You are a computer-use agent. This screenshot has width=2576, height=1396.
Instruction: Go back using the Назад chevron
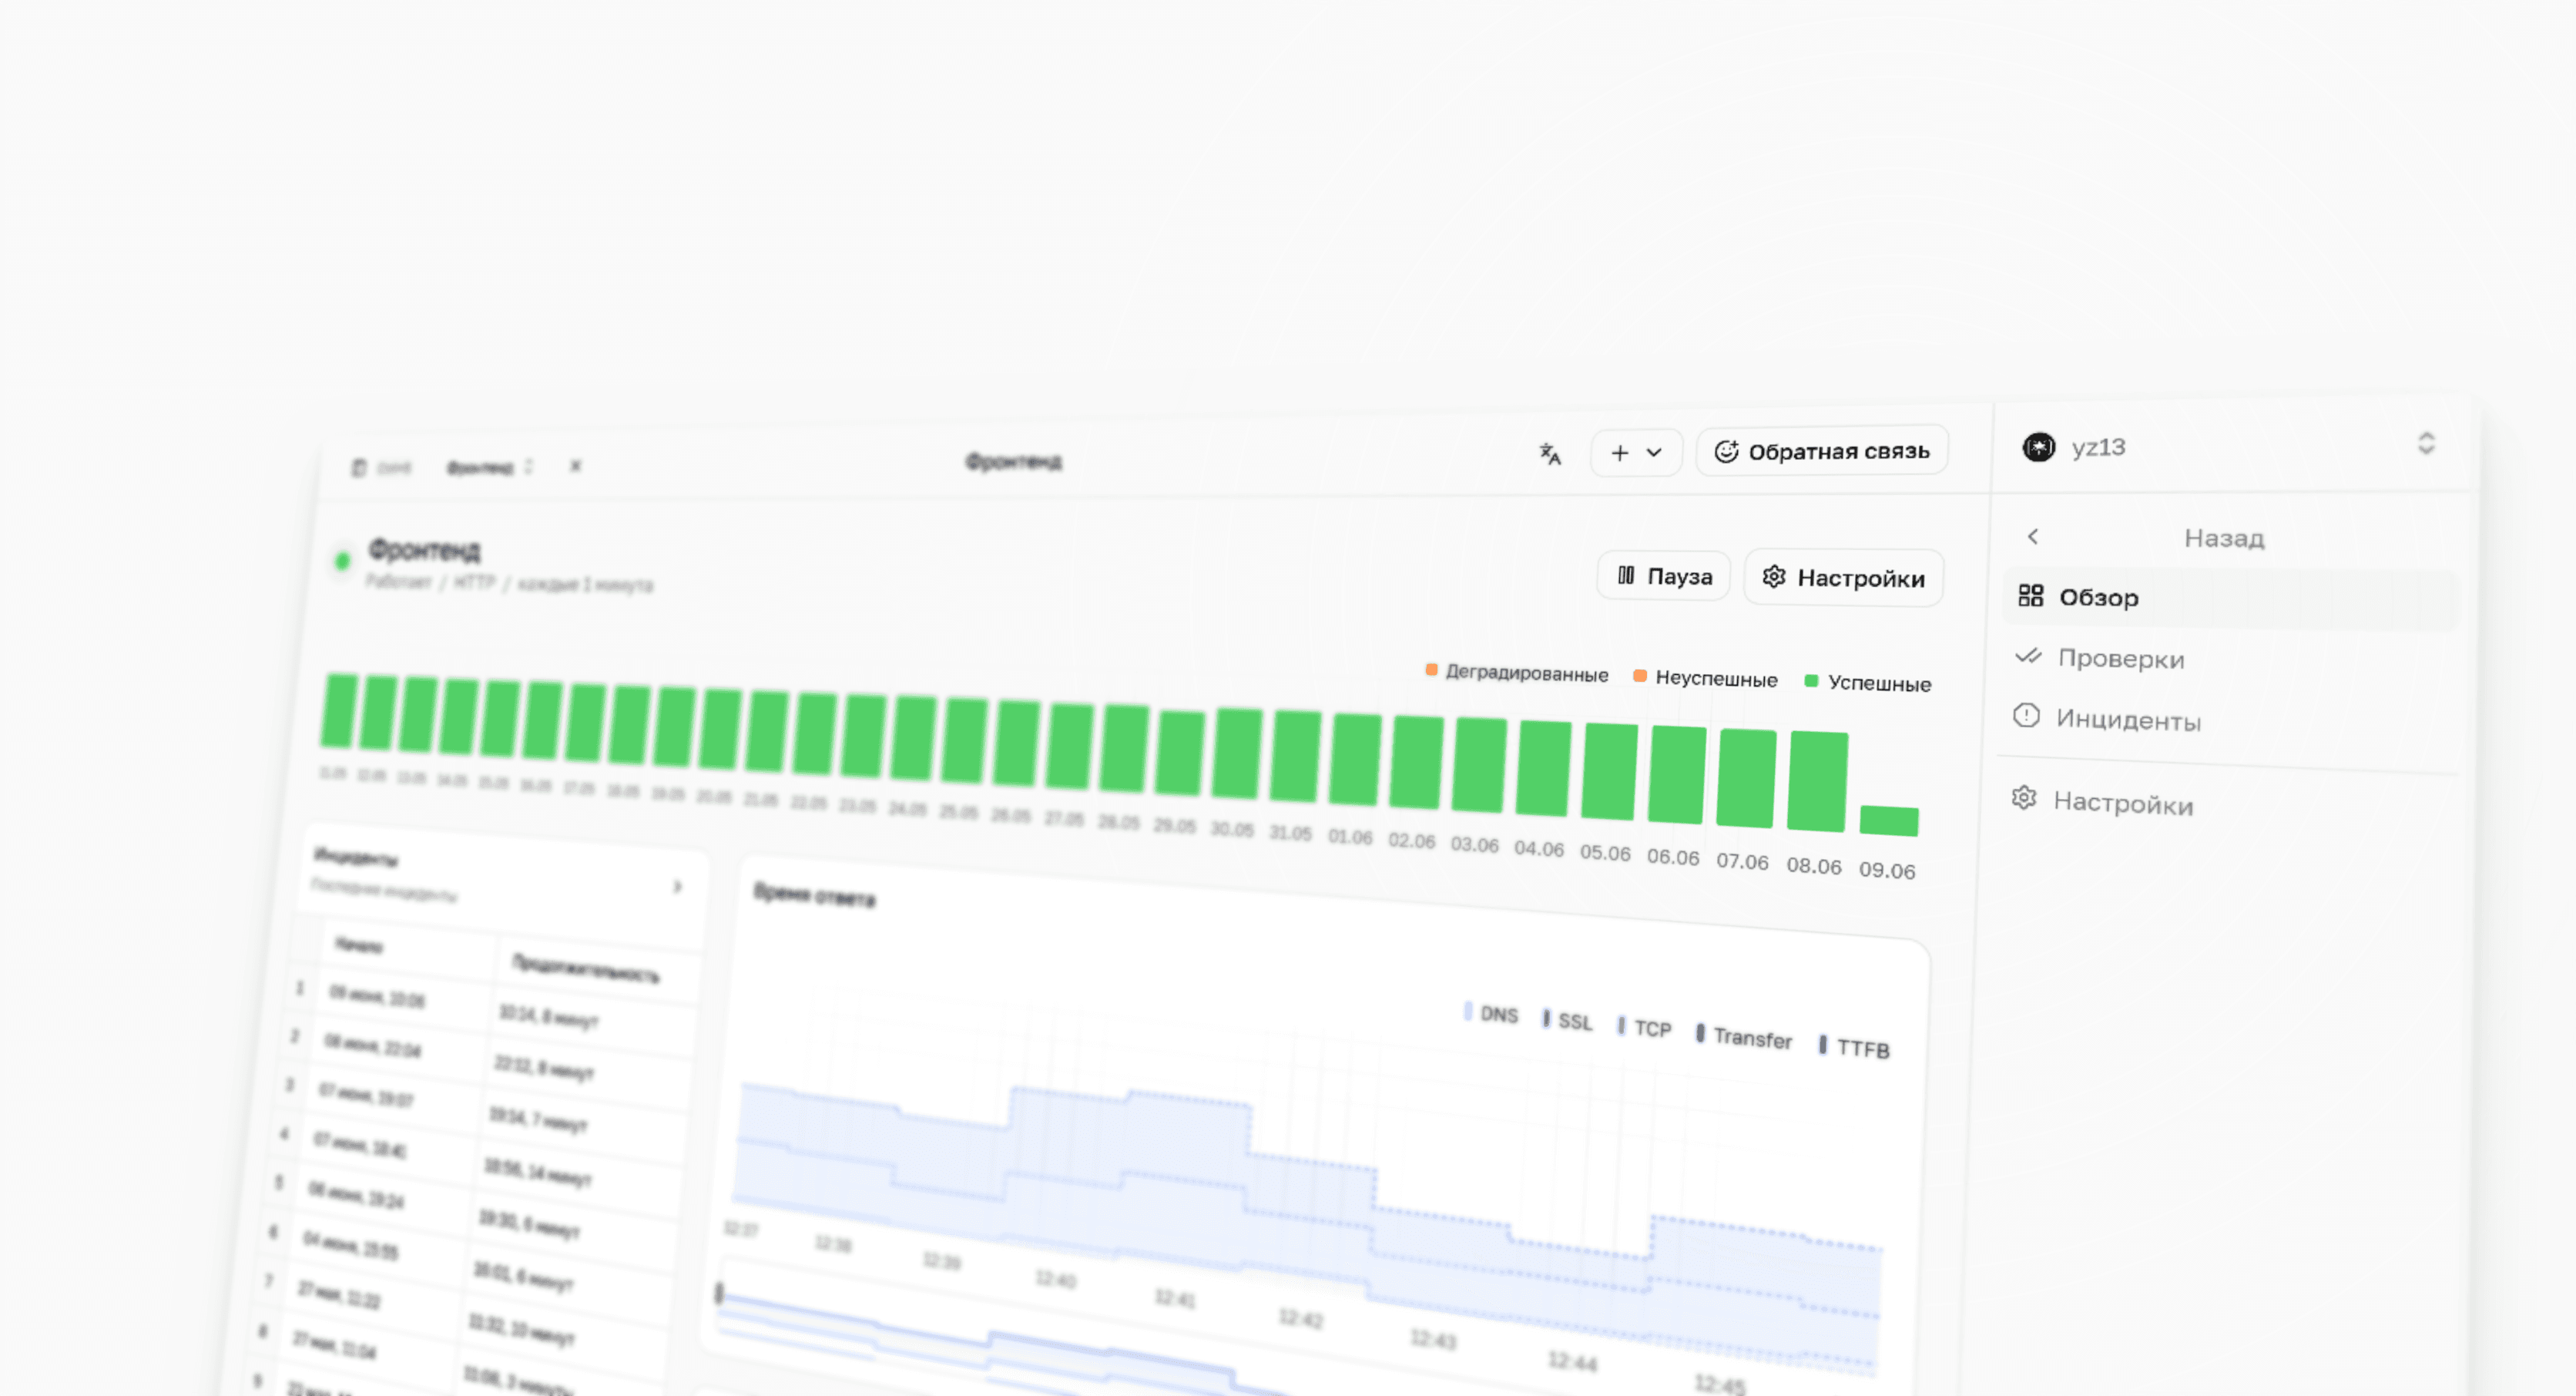(x=2033, y=537)
